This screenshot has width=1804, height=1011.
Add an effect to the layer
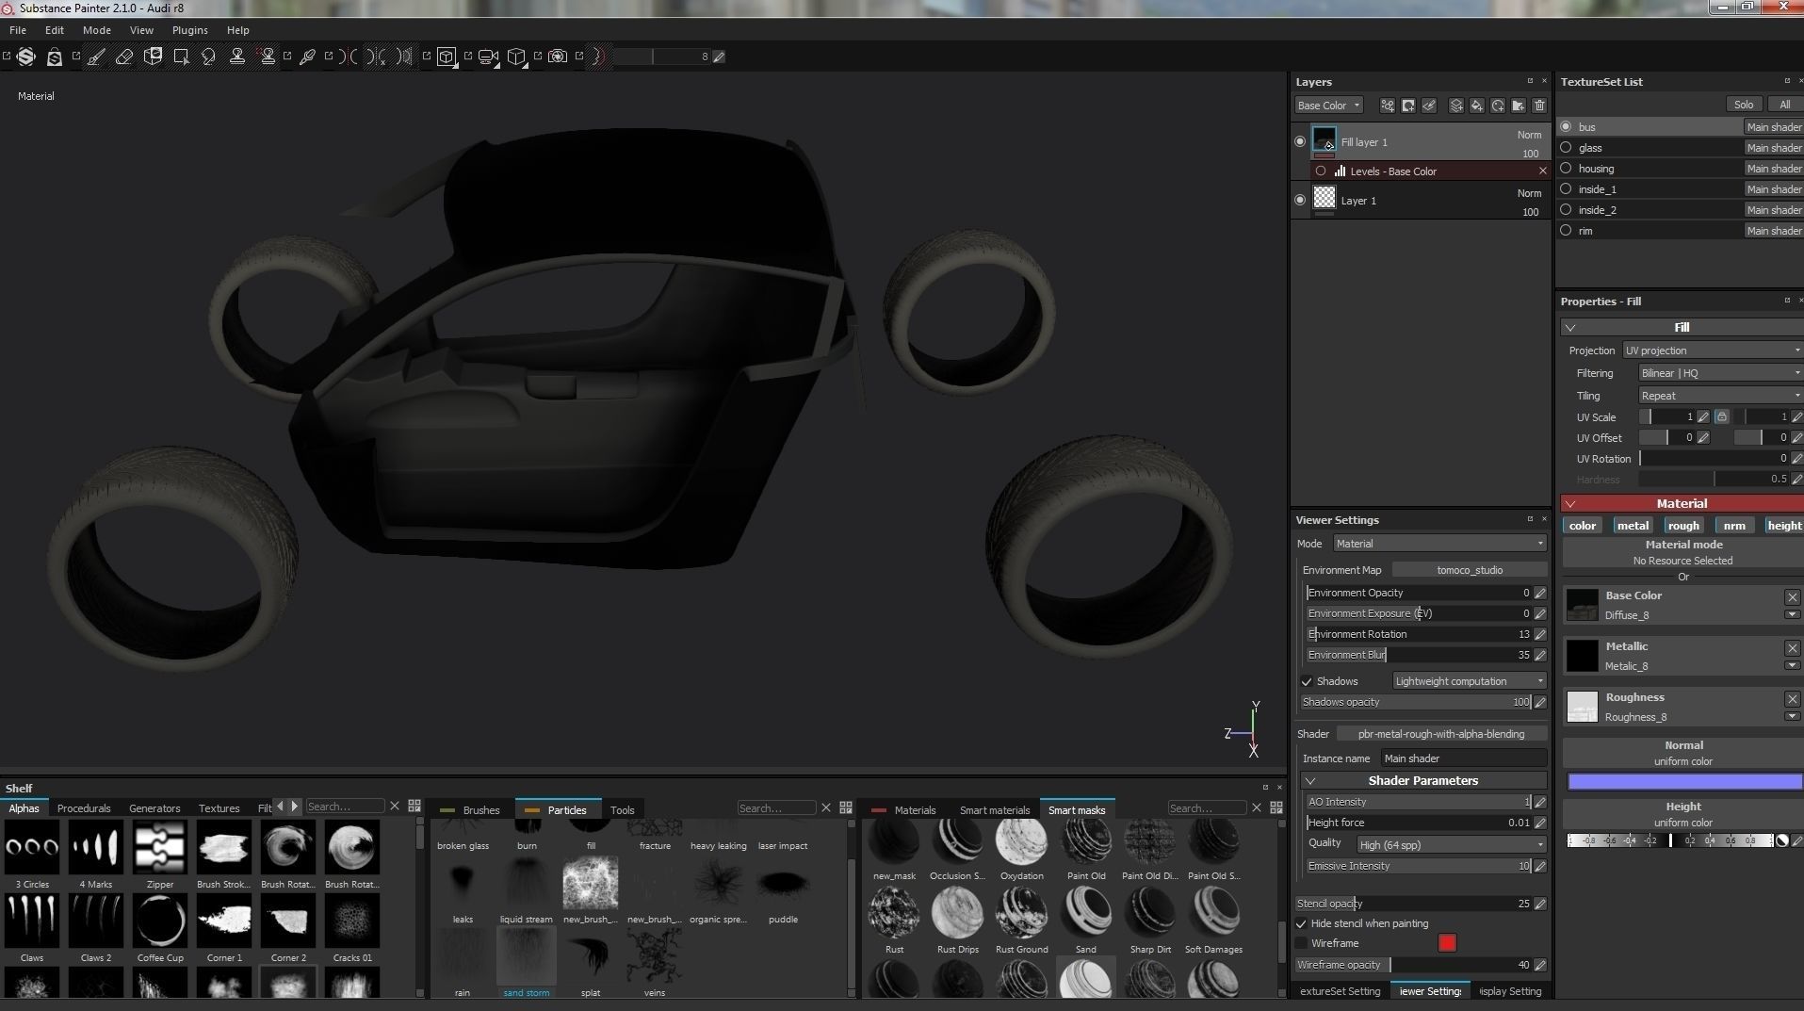point(1388,106)
